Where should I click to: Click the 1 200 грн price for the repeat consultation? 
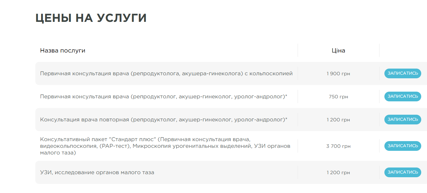point(338,120)
